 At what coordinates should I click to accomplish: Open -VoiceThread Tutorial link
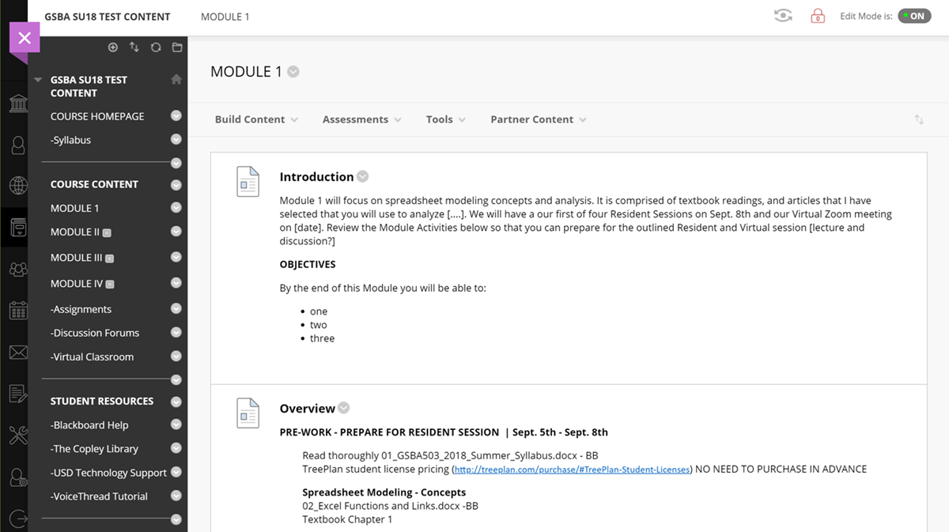[99, 496]
